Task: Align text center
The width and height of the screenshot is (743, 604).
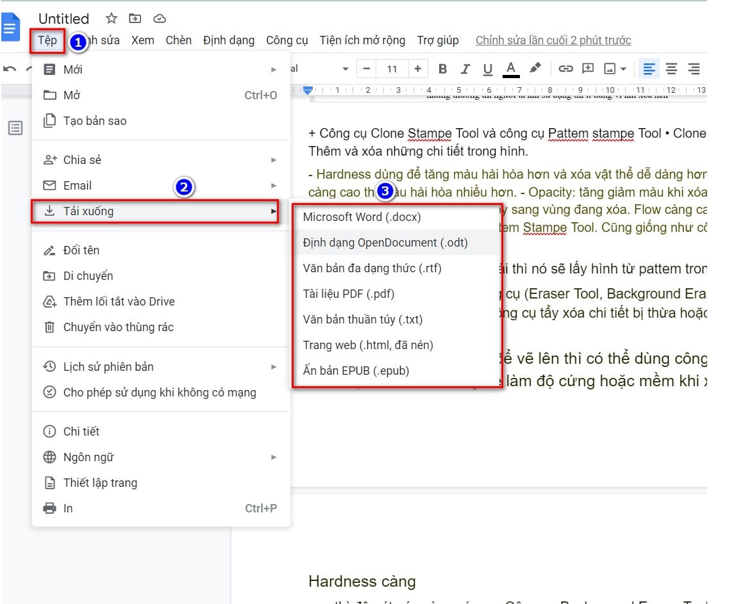Action: pos(671,69)
